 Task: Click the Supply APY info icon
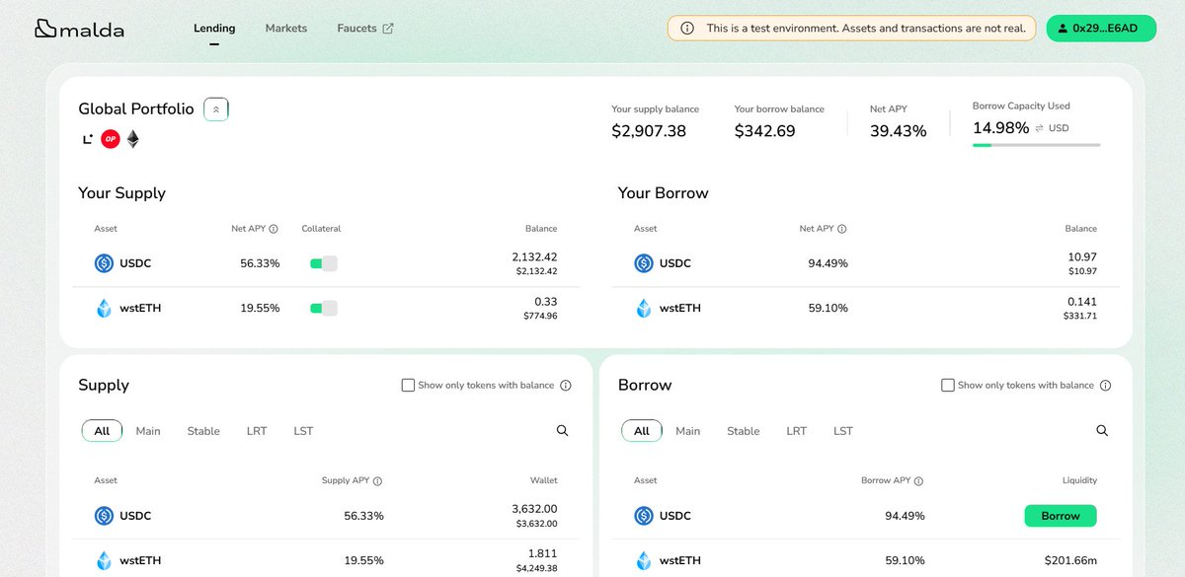coord(377,481)
